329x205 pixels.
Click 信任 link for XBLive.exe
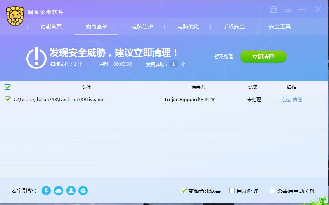coord(297,99)
